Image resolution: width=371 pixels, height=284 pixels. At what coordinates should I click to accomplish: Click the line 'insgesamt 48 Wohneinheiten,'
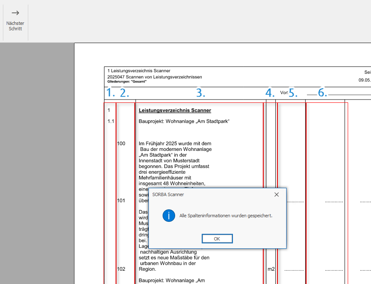pos(172,184)
